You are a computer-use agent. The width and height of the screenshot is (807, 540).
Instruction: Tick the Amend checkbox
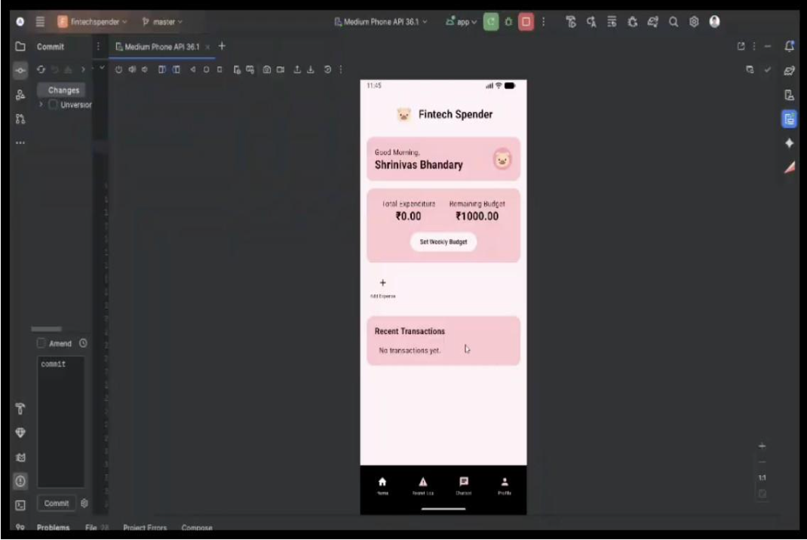point(41,343)
